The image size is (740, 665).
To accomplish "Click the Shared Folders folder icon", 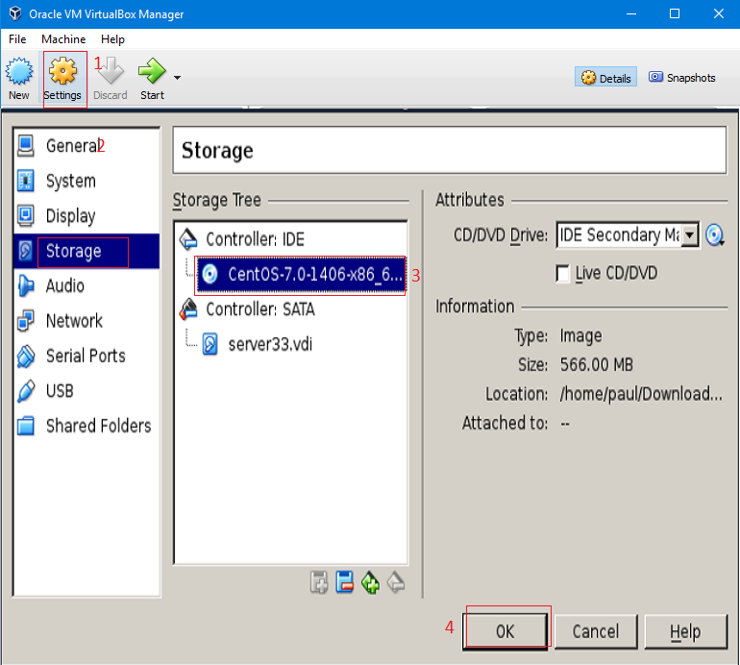I will click(x=26, y=426).
